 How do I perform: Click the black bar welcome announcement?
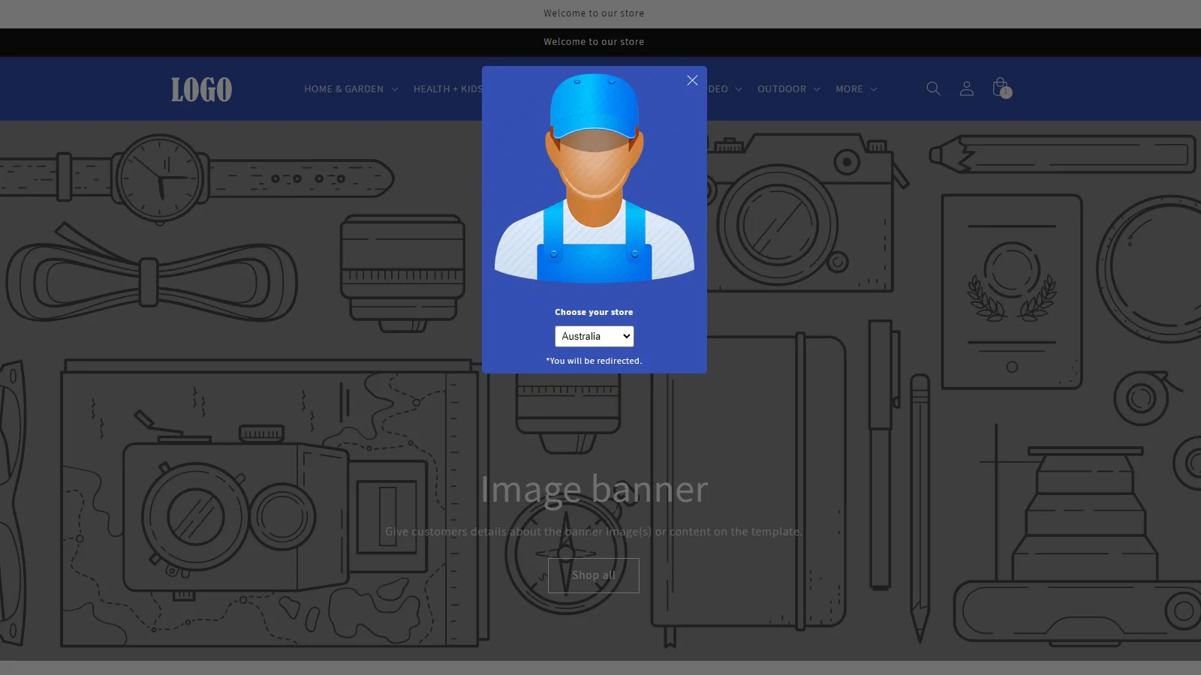coord(594,42)
